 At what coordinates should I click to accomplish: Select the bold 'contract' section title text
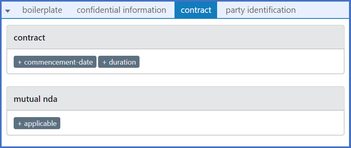(29, 38)
